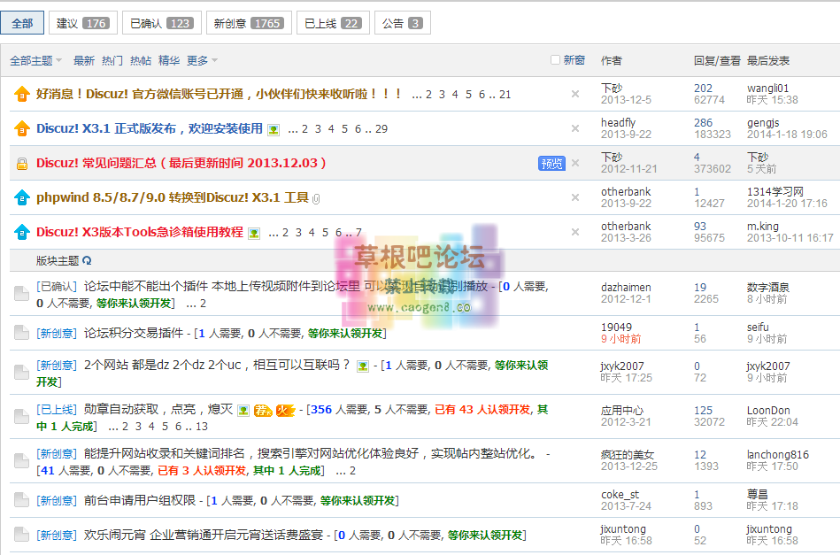
Task: Click the blue pinned icon beside phpwind thread
Action: tap(22, 197)
